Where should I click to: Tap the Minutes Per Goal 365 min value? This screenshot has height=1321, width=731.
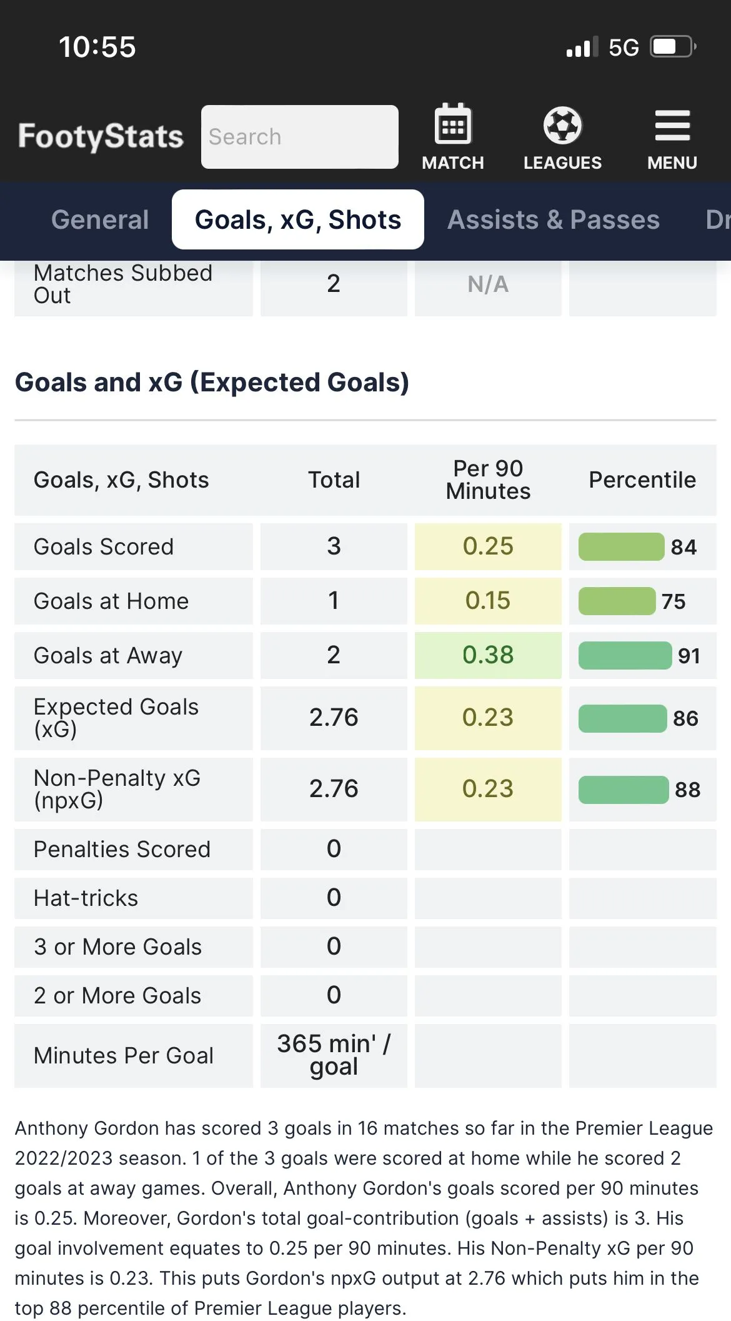click(x=334, y=1055)
